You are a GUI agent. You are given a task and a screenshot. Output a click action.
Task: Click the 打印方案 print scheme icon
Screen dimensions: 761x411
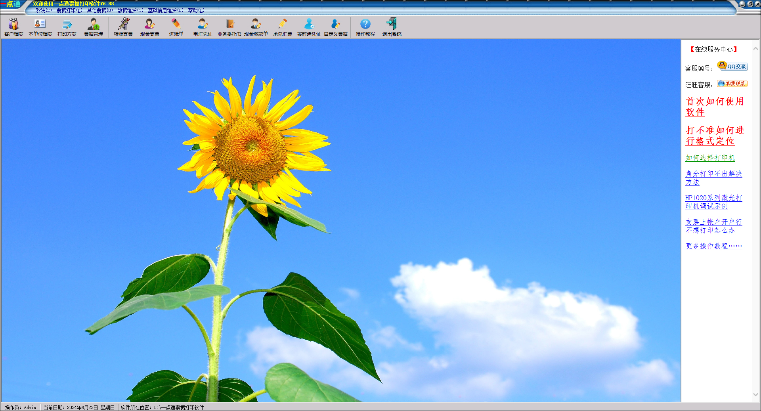coord(67,27)
